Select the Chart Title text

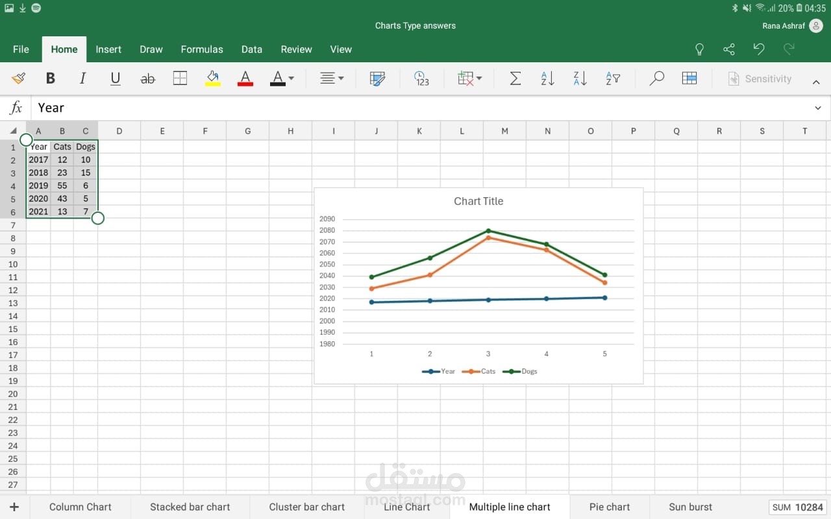click(x=478, y=201)
